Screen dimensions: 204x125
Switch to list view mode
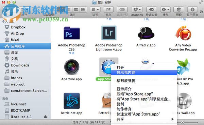[69, 9]
